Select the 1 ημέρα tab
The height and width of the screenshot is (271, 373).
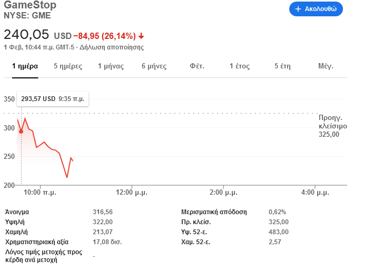[x=25, y=66]
